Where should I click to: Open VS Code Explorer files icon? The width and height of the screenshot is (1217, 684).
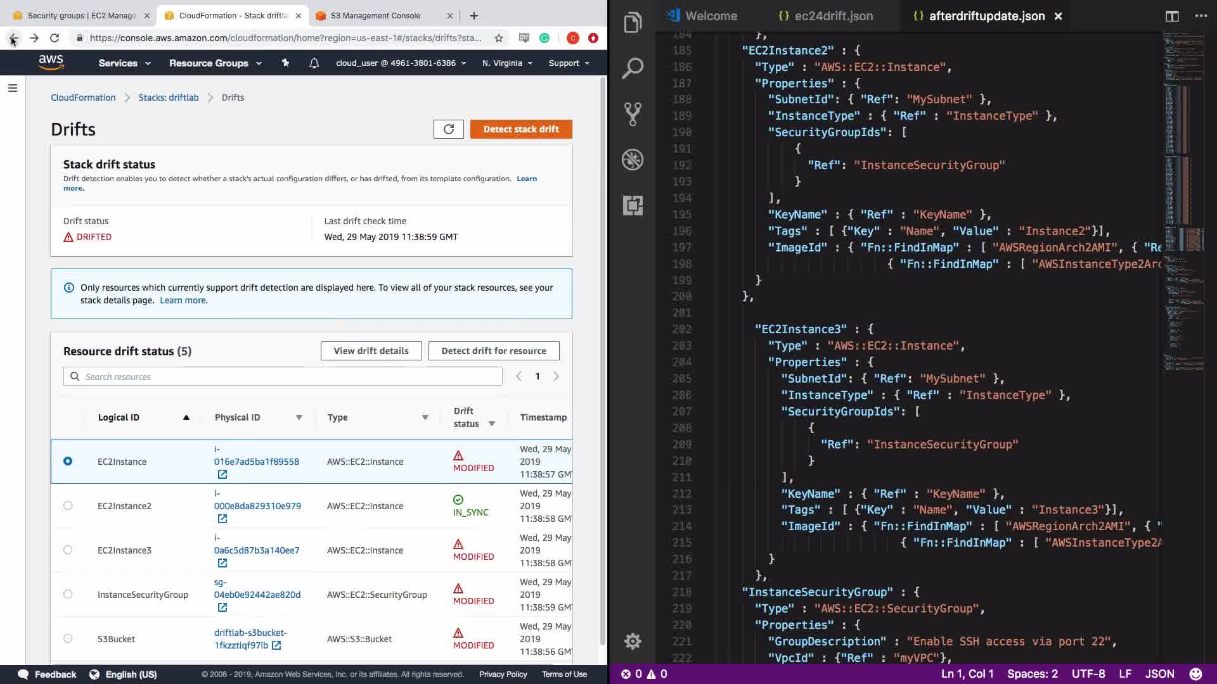pyautogui.click(x=633, y=23)
